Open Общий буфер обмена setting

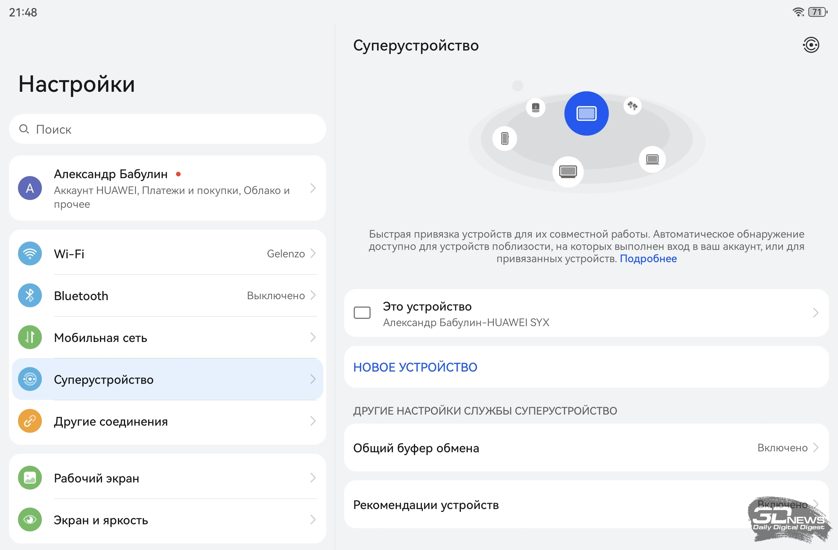[x=586, y=448]
